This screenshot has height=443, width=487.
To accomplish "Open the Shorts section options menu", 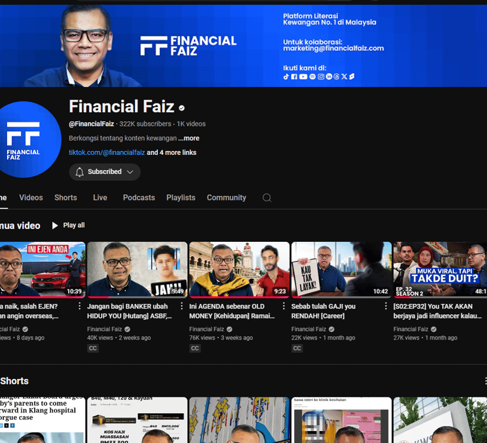I will pos(485,381).
